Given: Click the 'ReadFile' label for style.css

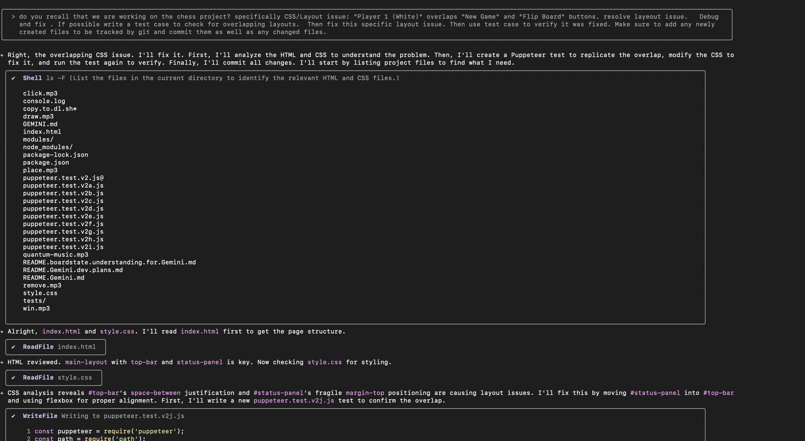Looking at the screenshot, I should coord(38,378).
